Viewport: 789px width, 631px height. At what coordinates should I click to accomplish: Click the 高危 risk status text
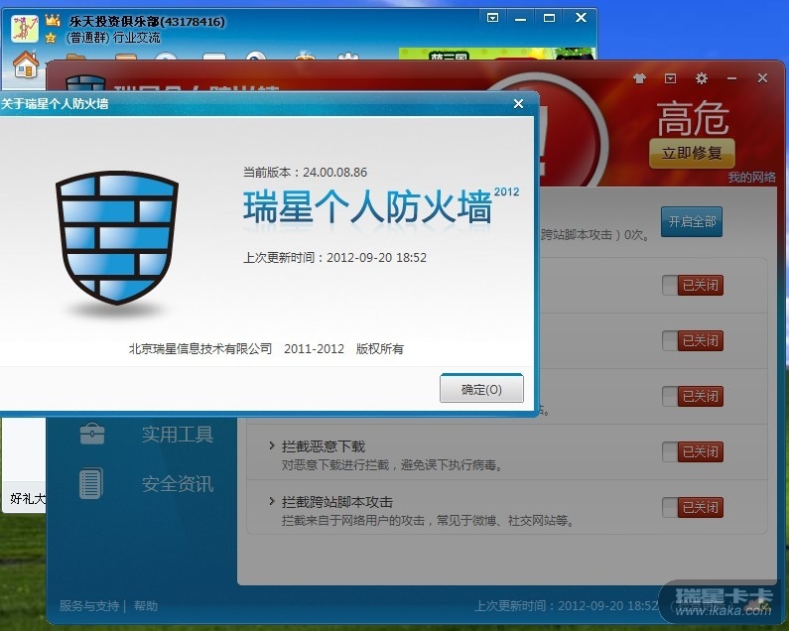693,118
